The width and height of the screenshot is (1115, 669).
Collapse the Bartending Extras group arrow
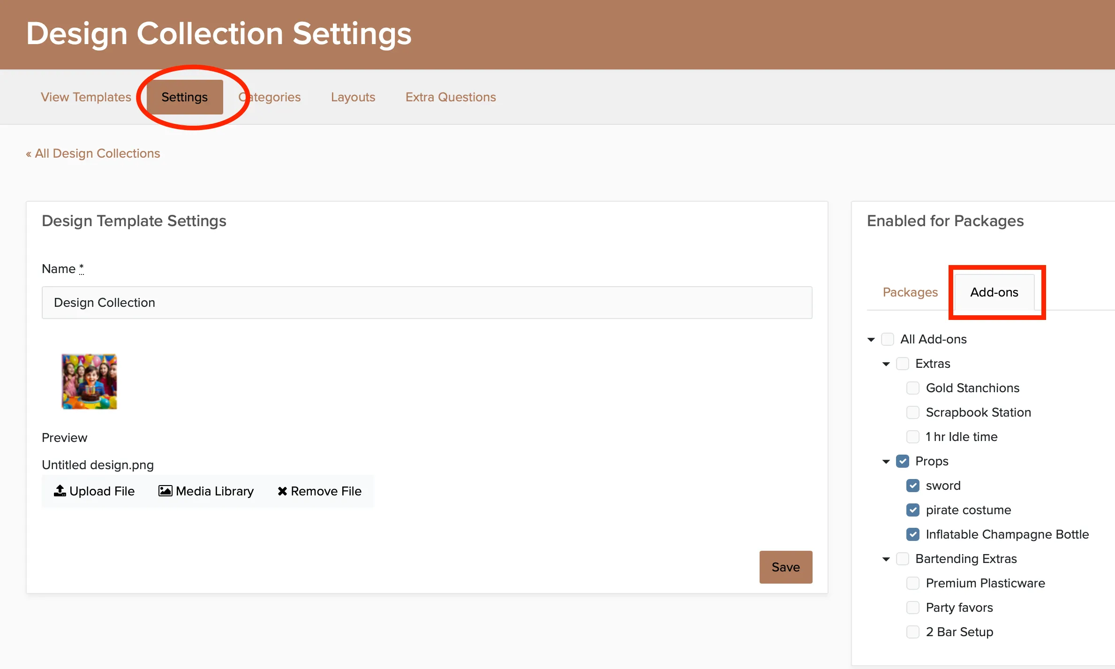click(x=886, y=559)
